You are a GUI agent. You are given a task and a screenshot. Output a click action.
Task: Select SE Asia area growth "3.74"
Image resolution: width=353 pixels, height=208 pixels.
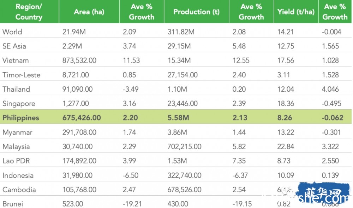(130, 46)
